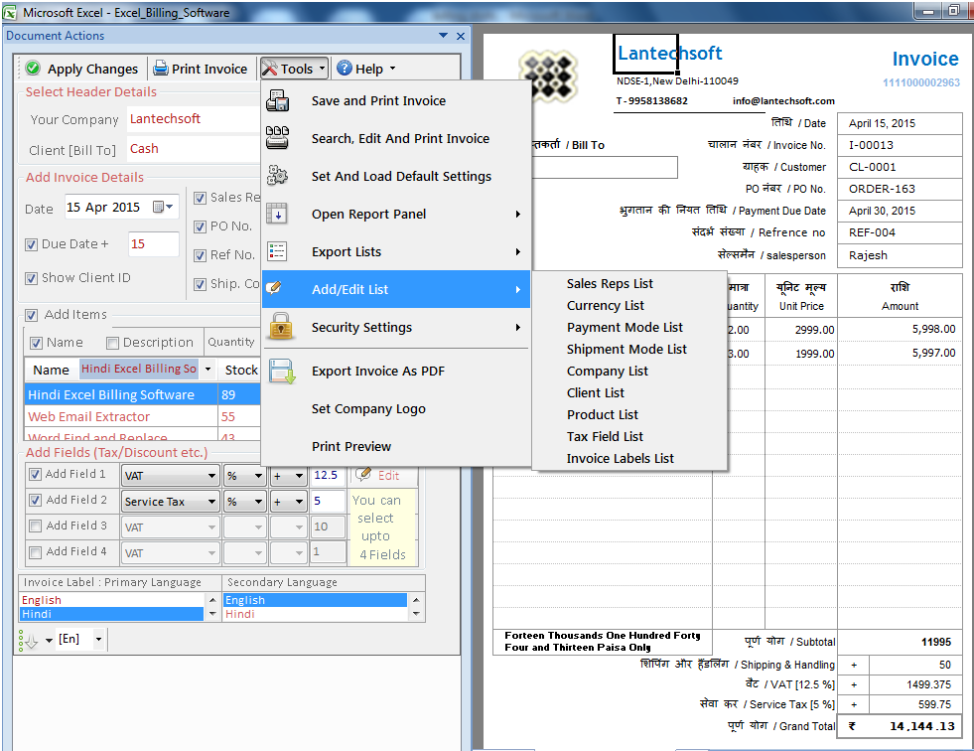The height and width of the screenshot is (751, 974).
Task: Uncheck the Add Items checkbox
Action: (31, 315)
